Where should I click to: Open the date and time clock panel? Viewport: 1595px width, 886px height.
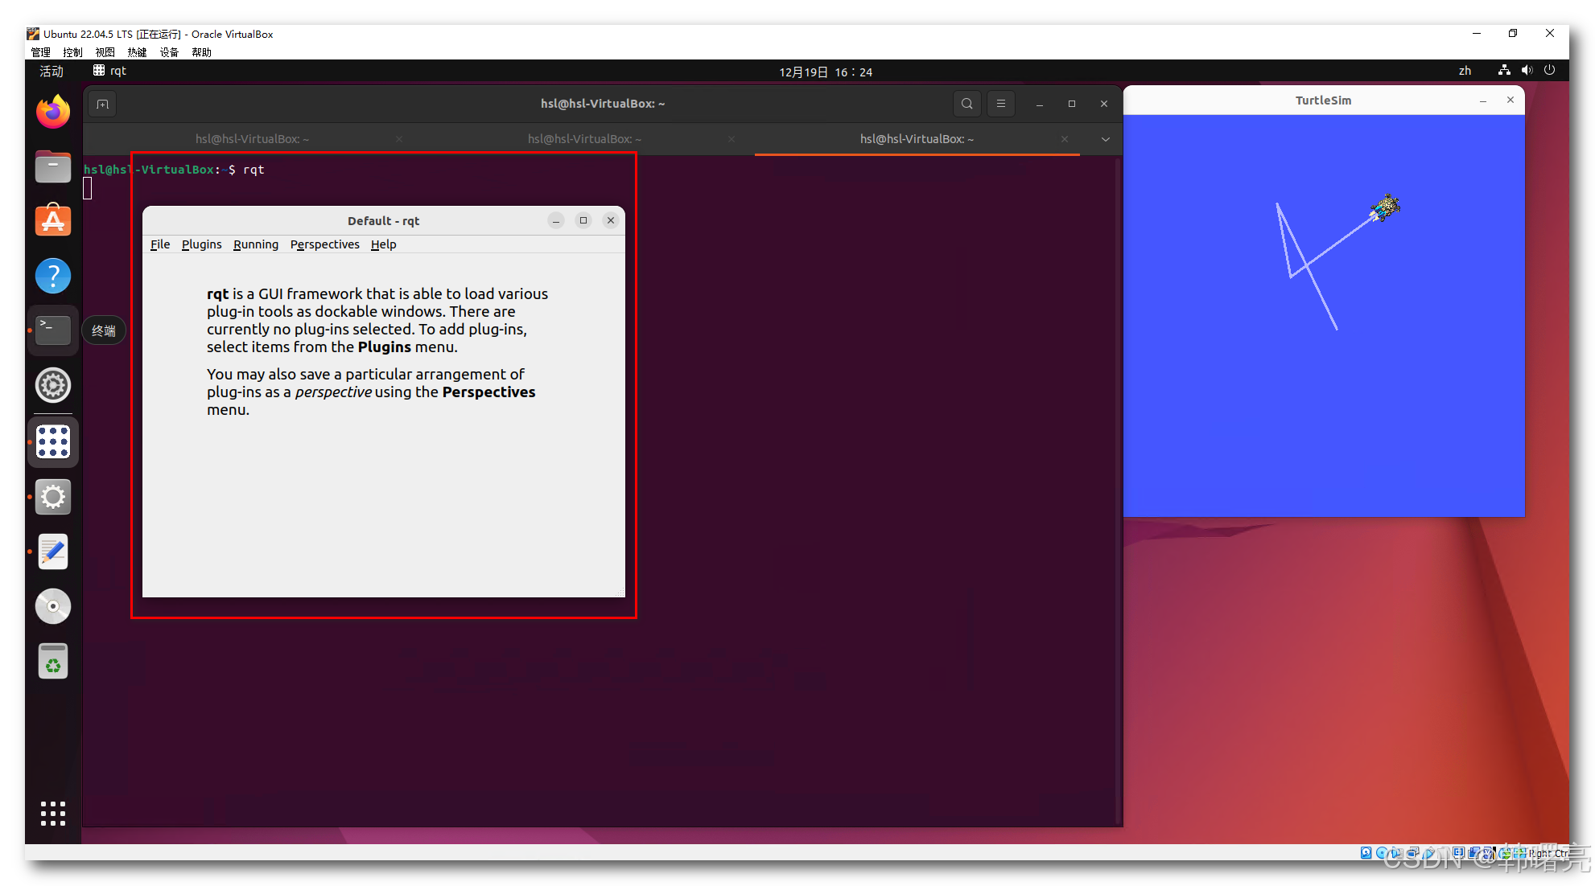[825, 72]
